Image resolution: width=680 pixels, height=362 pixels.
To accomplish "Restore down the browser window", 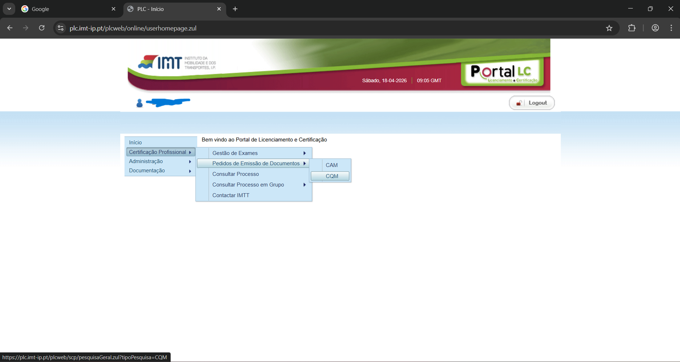I will pyautogui.click(x=650, y=8).
